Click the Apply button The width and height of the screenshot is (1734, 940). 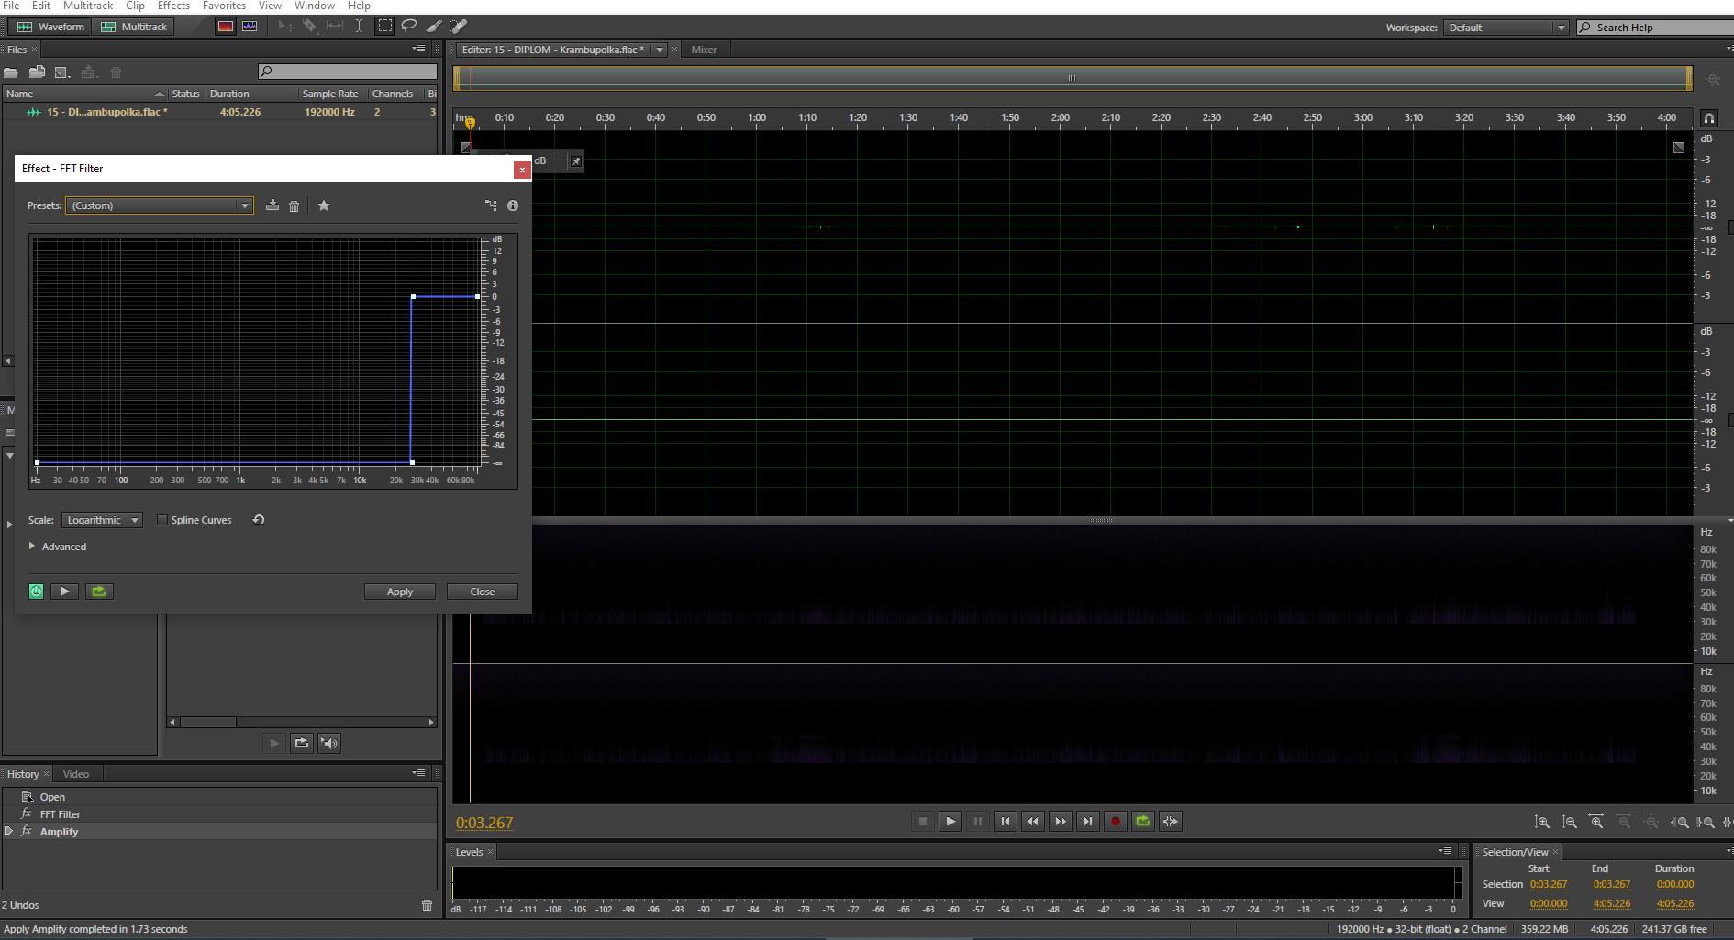click(x=400, y=592)
